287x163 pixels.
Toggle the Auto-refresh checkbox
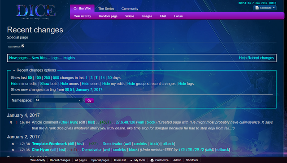click(23, 46)
